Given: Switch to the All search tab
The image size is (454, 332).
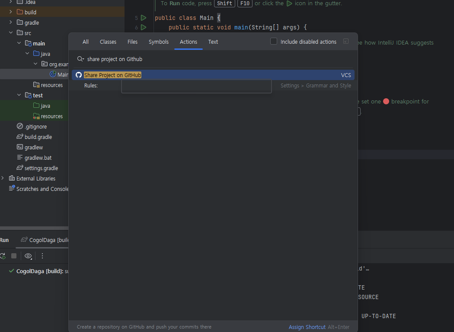Looking at the screenshot, I should (86, 42).
